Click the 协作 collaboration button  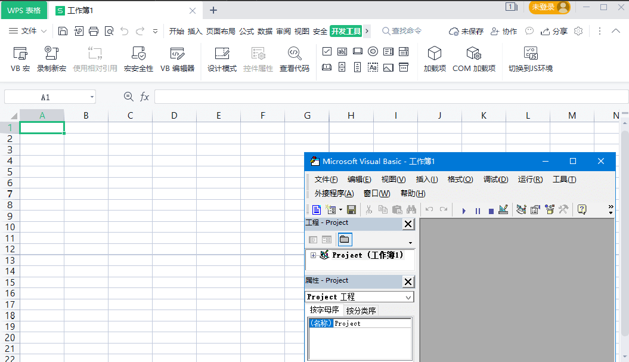504,31
